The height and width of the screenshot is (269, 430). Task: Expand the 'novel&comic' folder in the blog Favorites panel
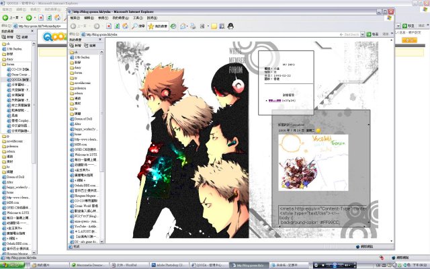pyautogui.click(x=81, y=83)
